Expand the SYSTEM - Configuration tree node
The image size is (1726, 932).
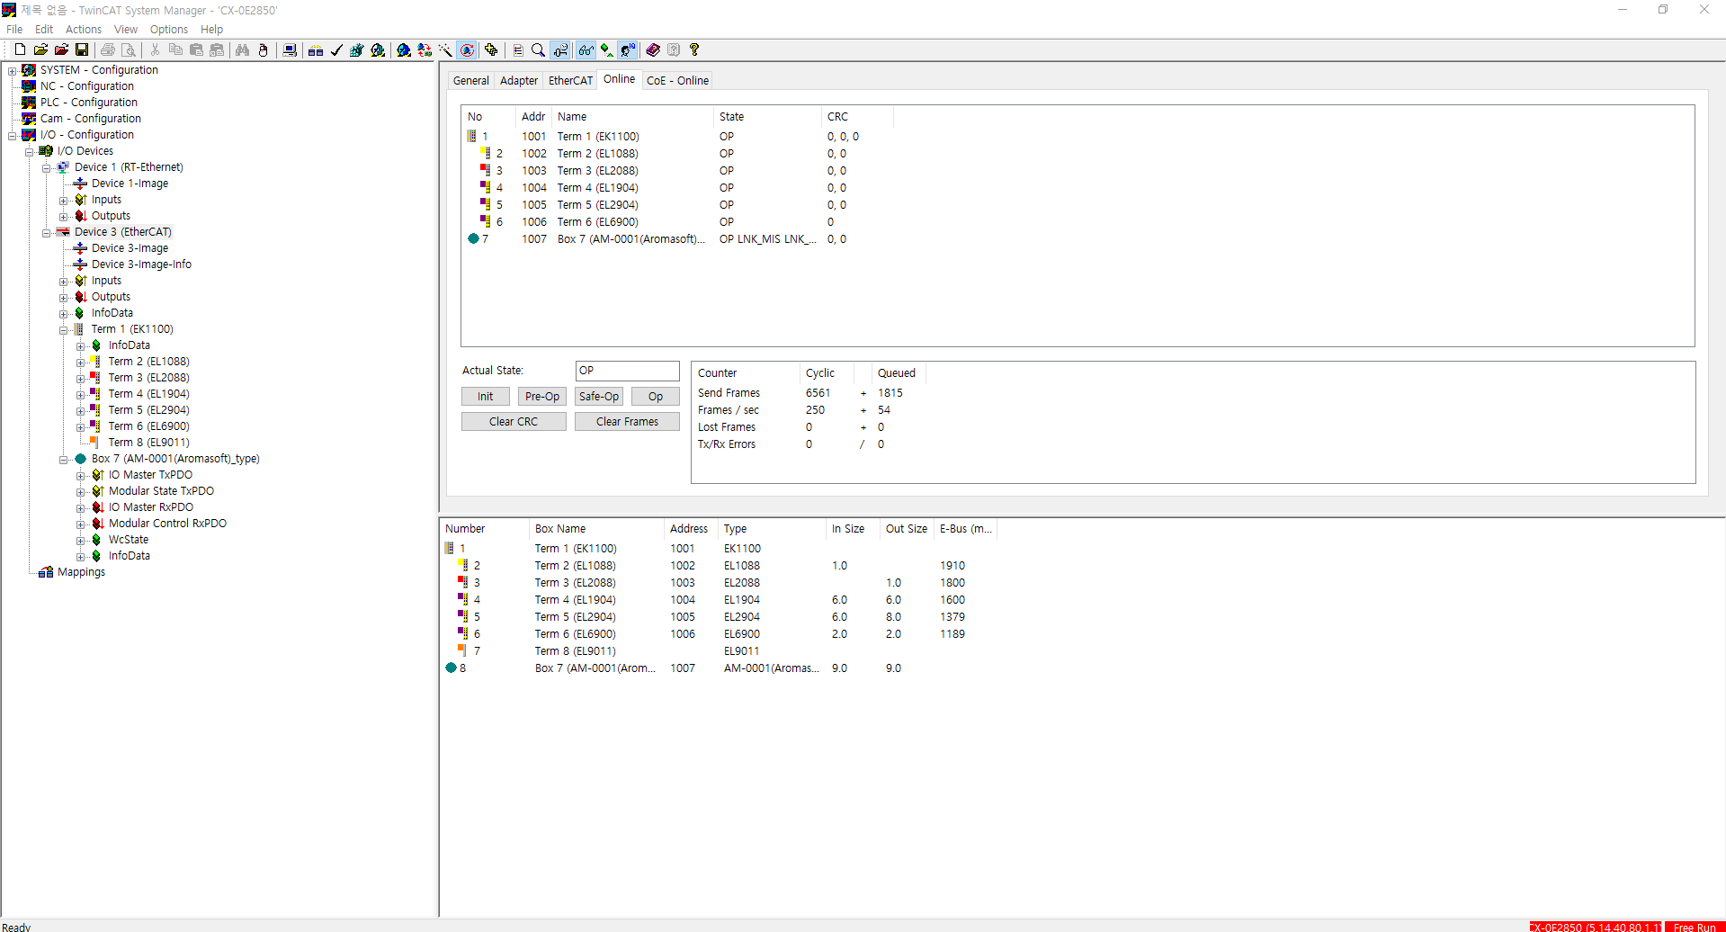(x=12, y=71)
